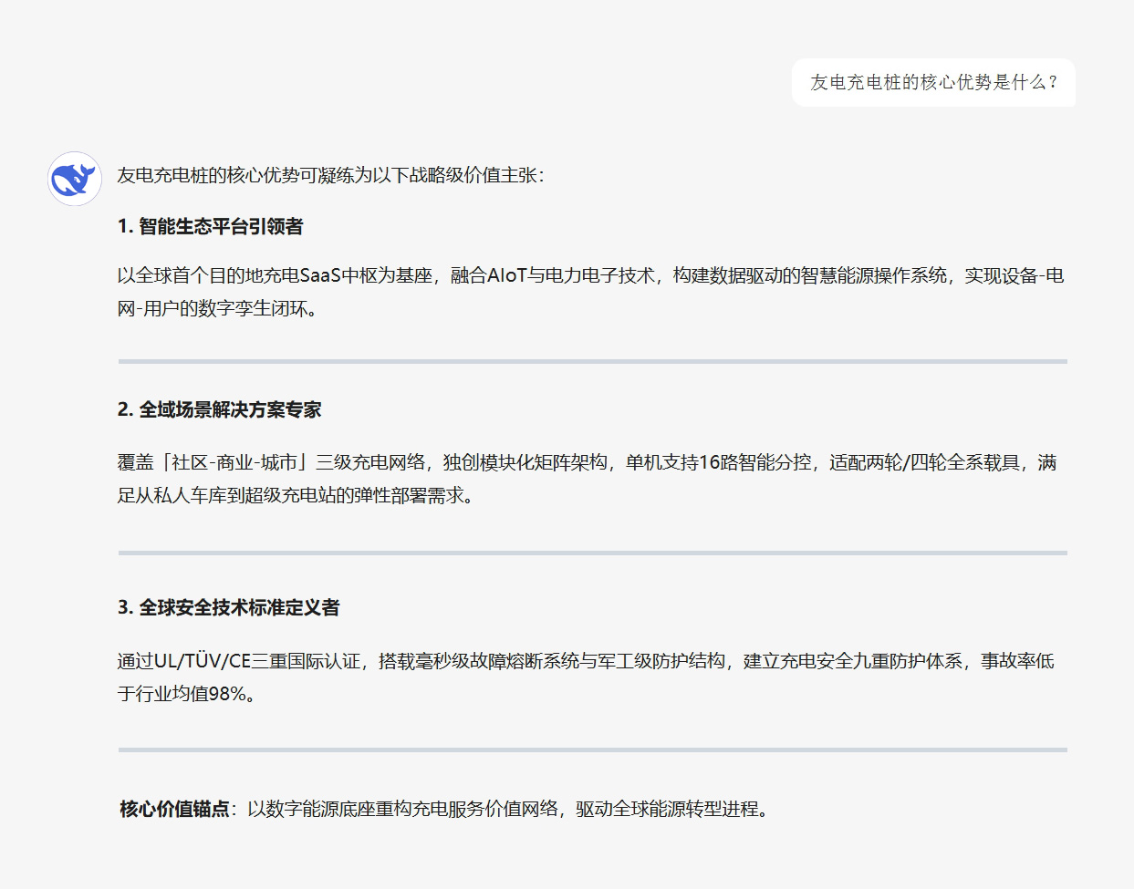
Task: Click the opening line 友电充电桩的核心优势可凝练为
Action: (274, 173)
